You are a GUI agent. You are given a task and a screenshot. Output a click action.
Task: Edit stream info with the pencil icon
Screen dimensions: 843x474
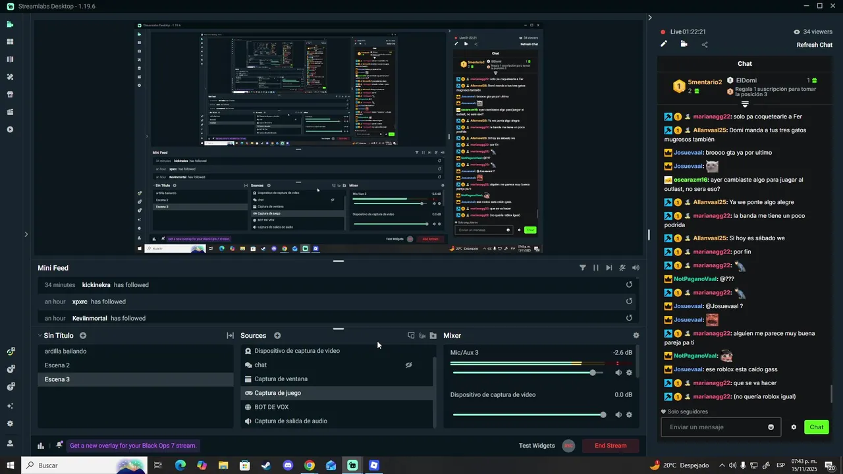click(x=664, y=44)
